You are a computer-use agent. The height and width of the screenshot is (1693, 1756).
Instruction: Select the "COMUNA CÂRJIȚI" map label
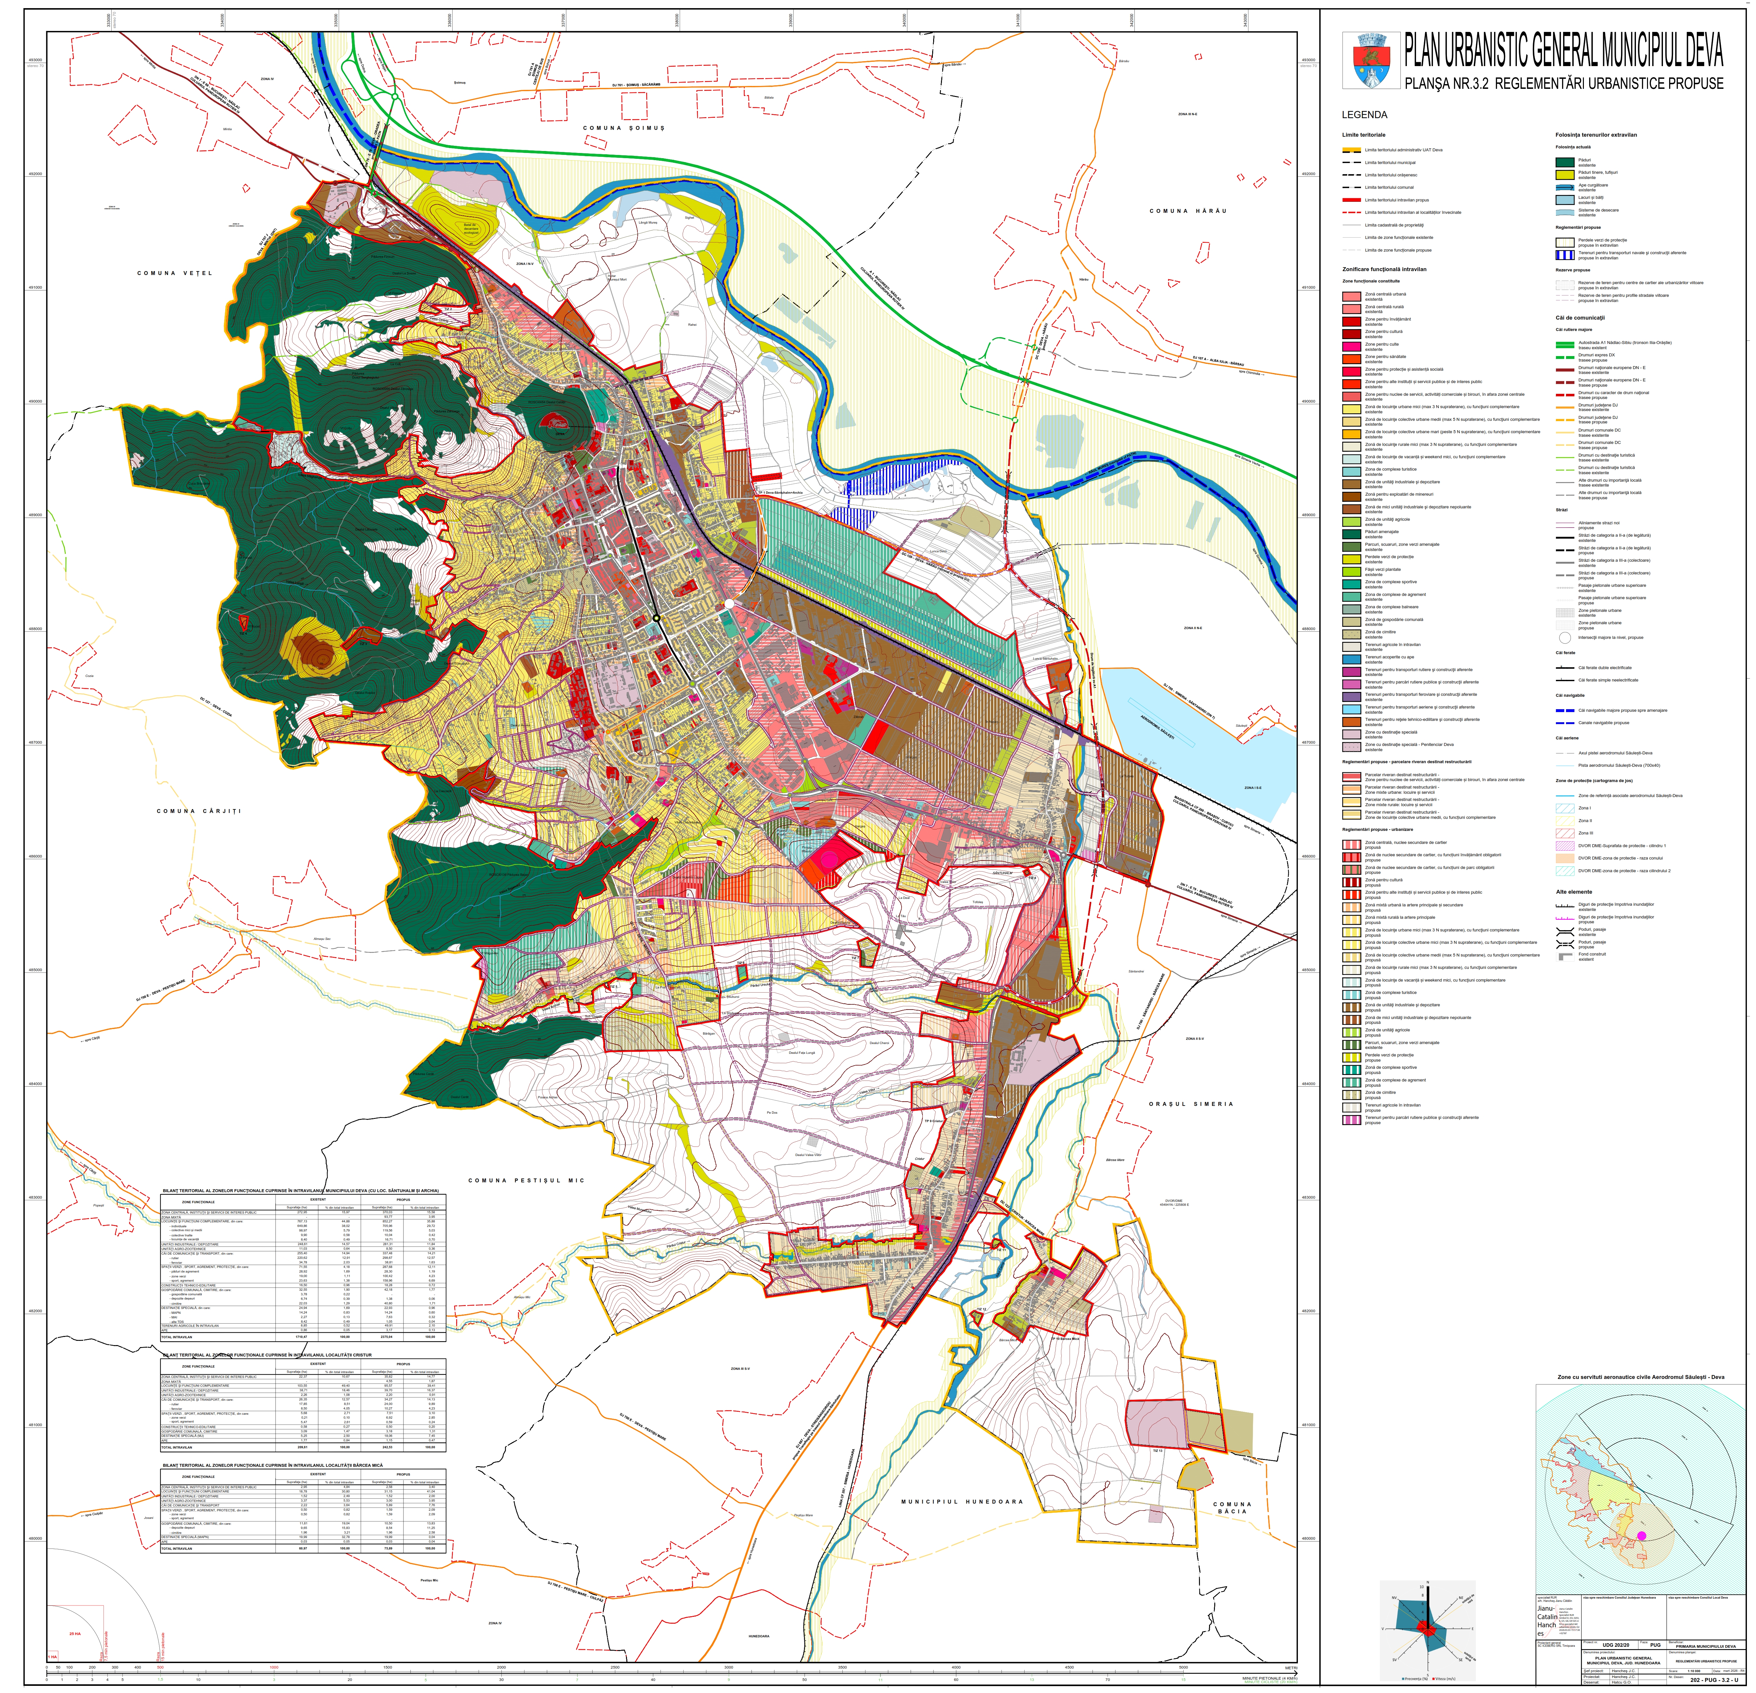(199, 811)
